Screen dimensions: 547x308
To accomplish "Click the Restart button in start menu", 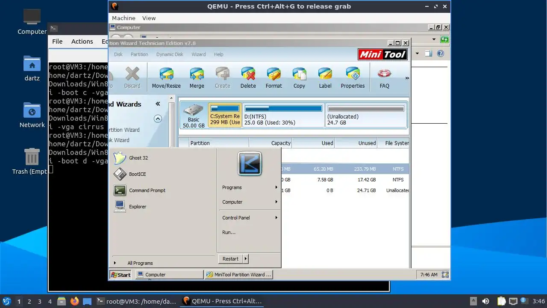I will click(x=230, y=259).
